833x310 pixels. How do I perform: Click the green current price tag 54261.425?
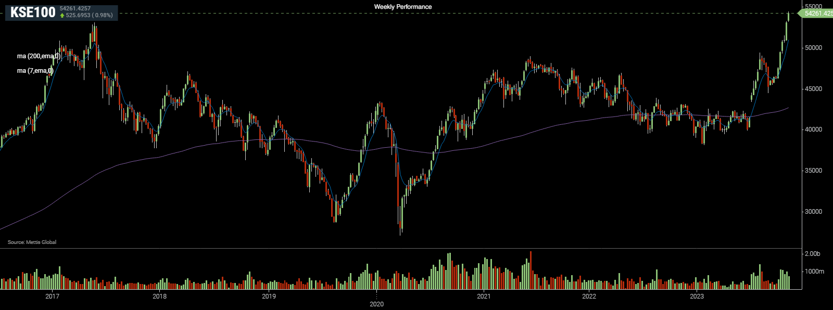[816, 14]
